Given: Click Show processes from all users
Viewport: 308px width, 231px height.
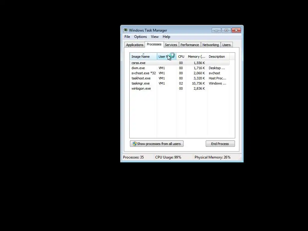Looking at the screenshot, I should [156, 144].
